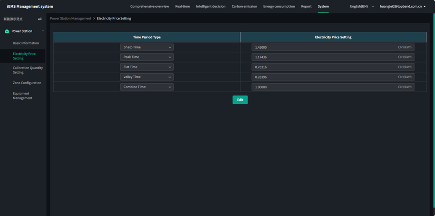This screenshot has height=216, width=435.
Task: Go to the Carbon emission tab
Action: pos(244,6)
